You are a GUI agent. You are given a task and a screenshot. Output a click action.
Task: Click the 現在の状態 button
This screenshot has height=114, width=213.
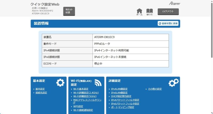coord(69,11)
